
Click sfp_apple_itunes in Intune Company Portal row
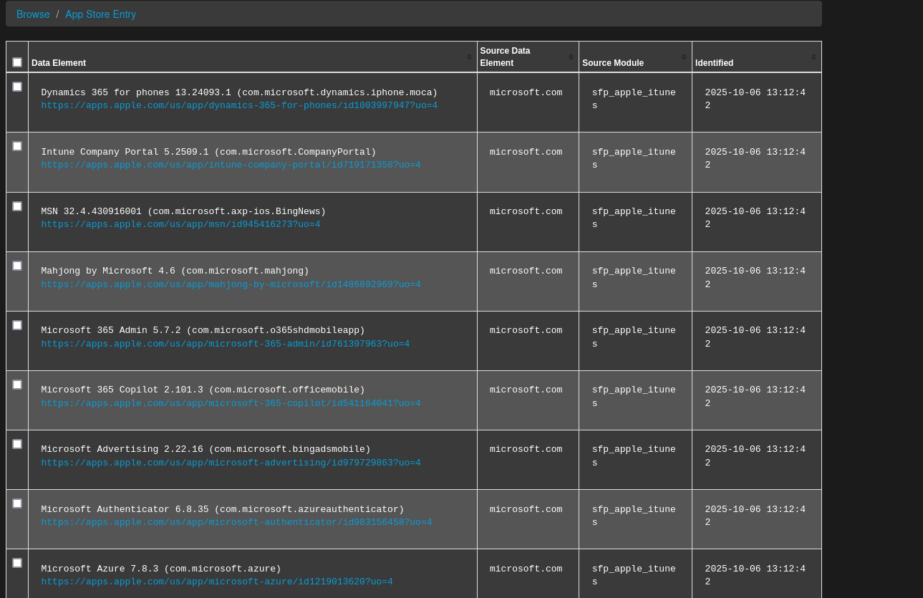(634, 159)
